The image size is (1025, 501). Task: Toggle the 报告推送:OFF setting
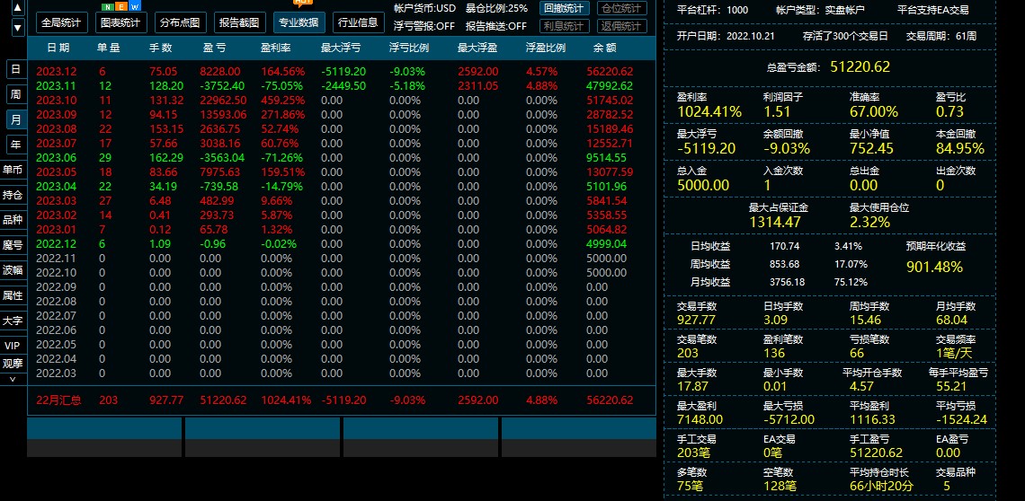496,26
